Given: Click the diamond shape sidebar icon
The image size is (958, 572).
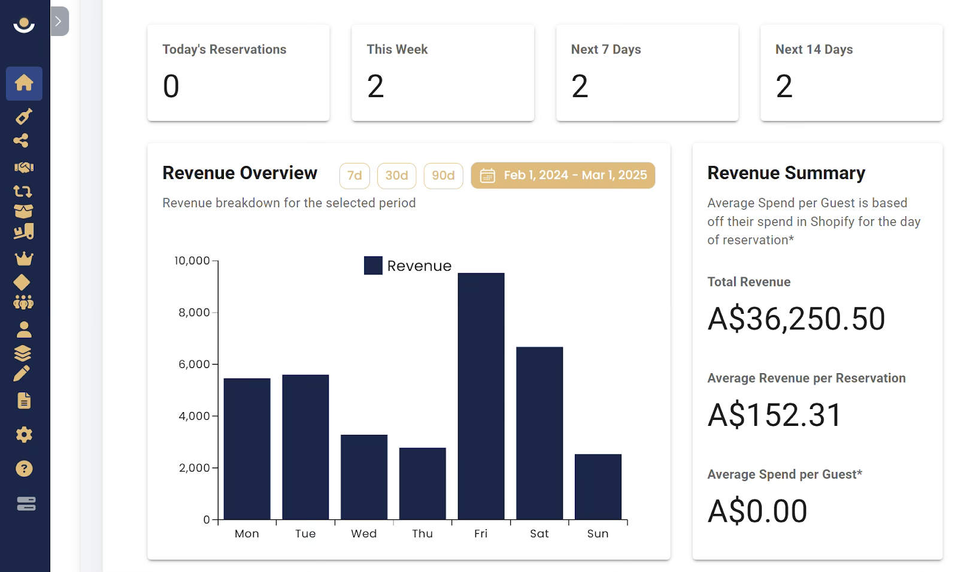Looking at the screenshot, I should [x=22, y=282].
